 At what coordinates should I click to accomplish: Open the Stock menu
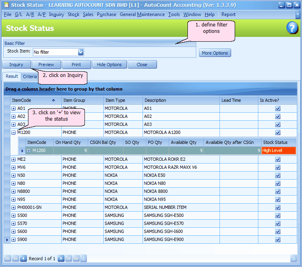click(73, 14)
